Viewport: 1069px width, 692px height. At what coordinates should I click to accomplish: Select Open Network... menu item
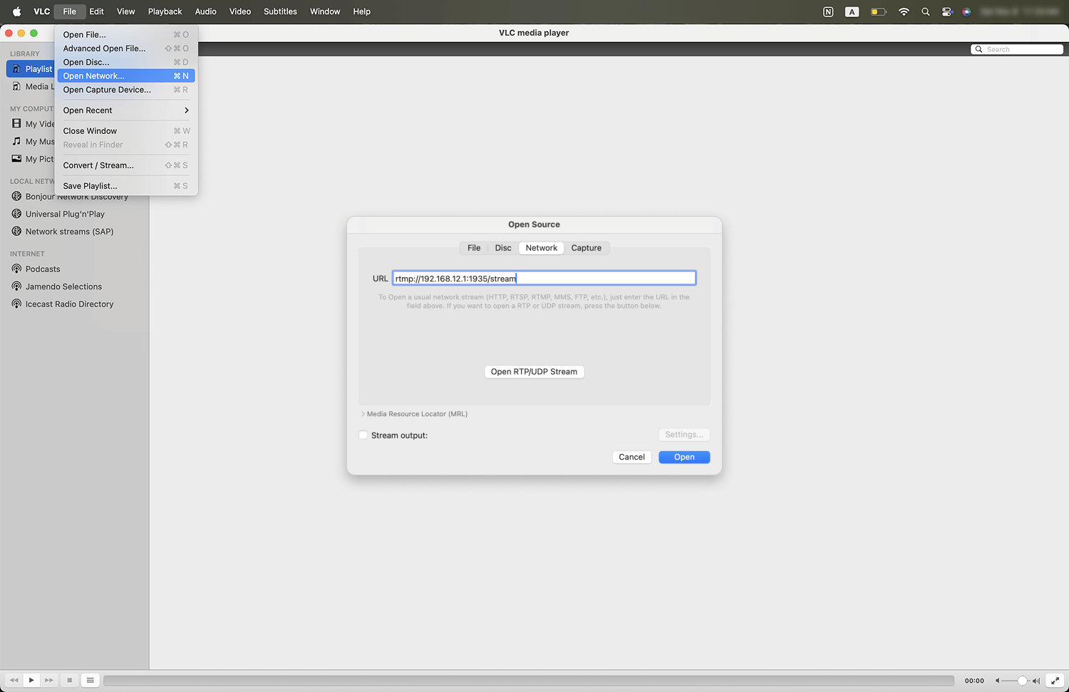coord(125,76)
